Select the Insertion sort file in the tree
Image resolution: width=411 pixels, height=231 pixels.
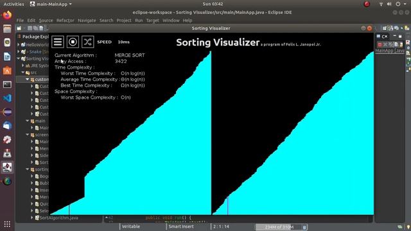pos(42,190)
